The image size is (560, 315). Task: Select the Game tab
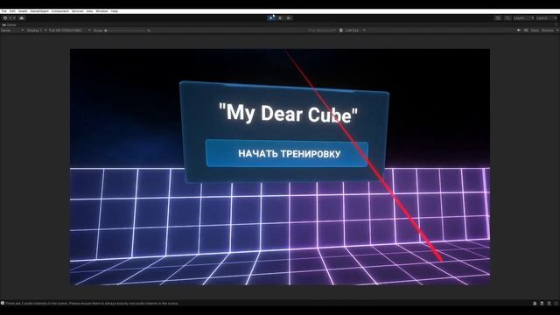pos(10,25)
